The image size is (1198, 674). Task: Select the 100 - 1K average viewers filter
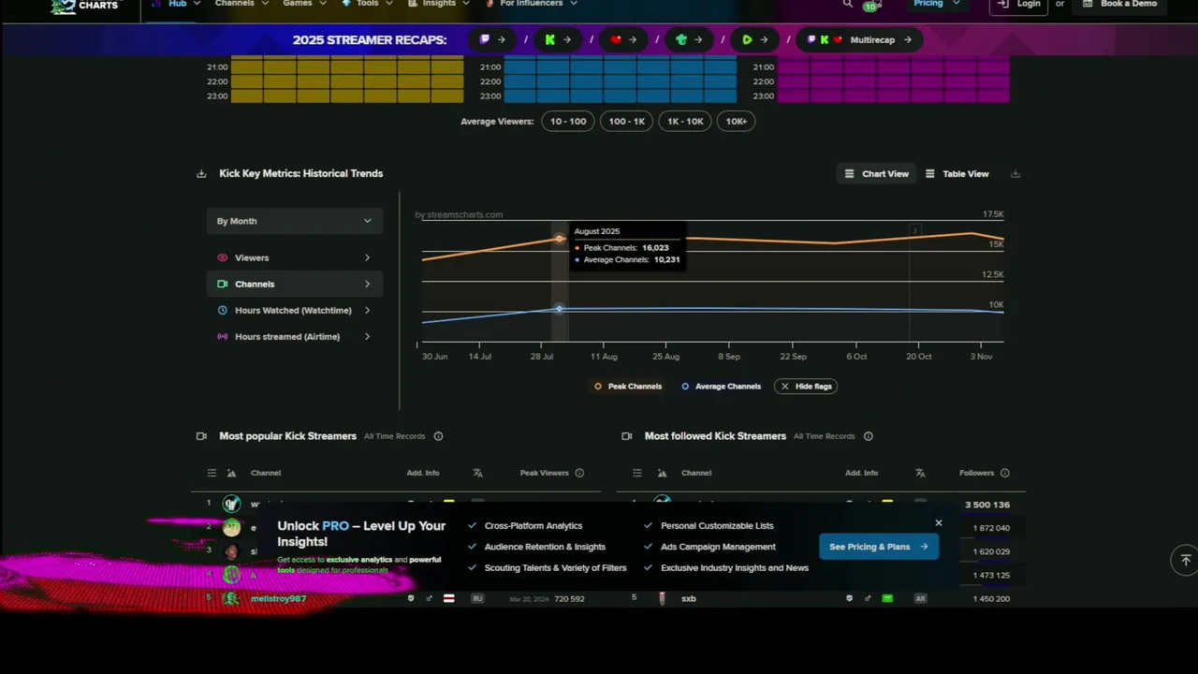tap(627, 121)
